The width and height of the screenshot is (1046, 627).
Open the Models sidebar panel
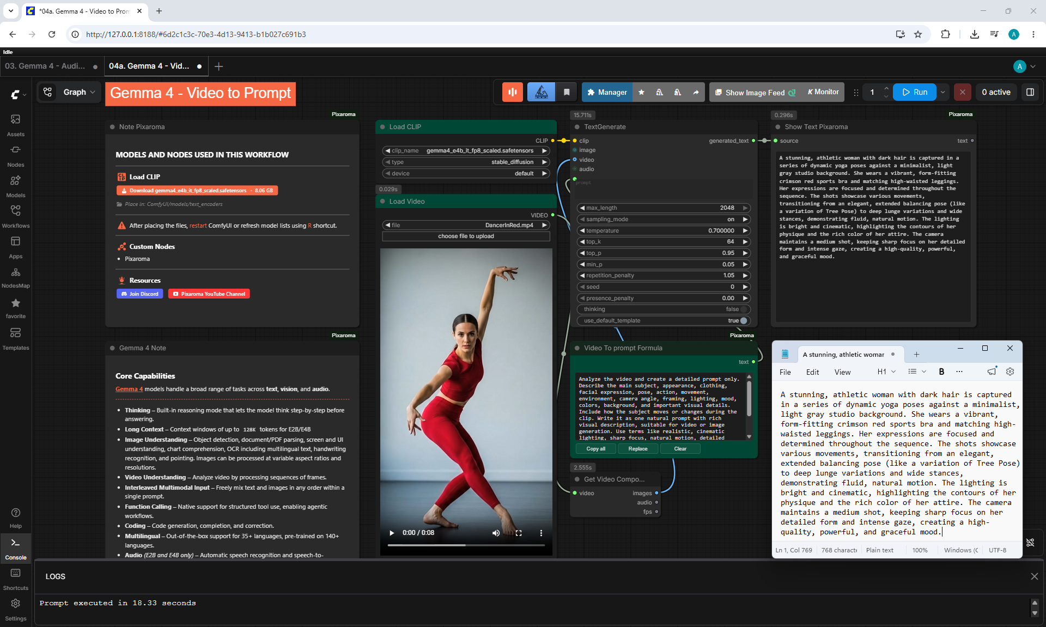(x=16, y=186)
